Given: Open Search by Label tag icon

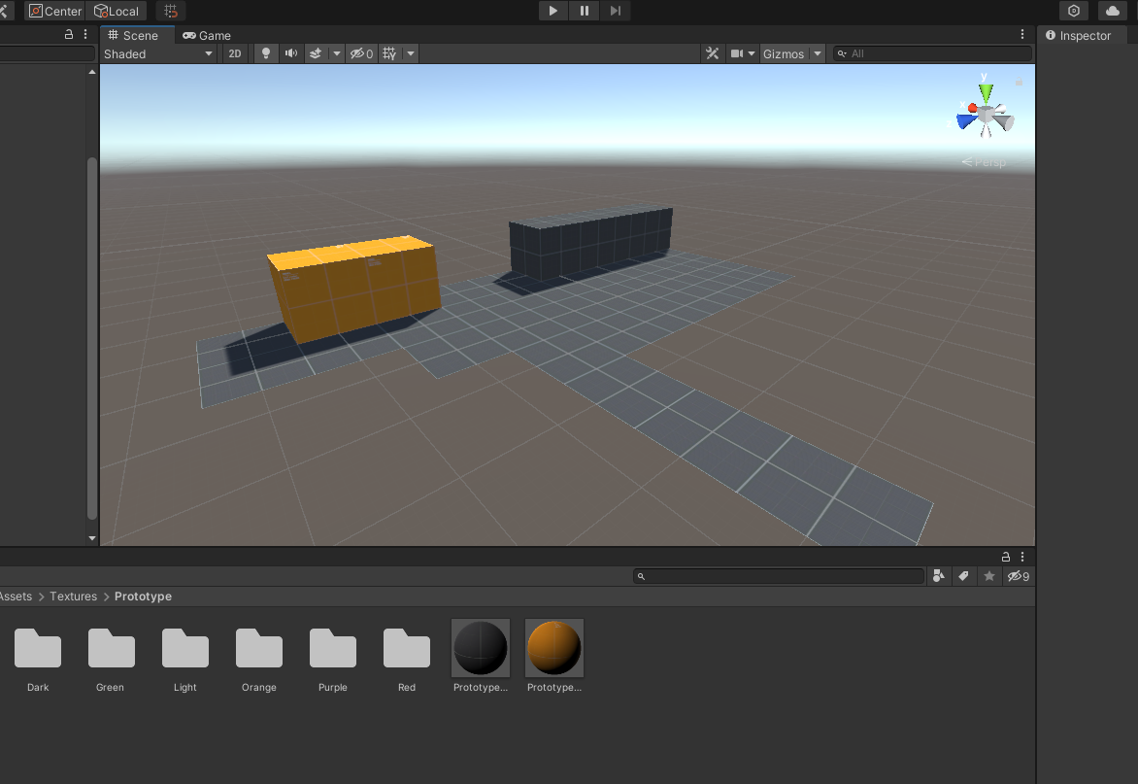Looking at the screenshot, I should [964, 576].
